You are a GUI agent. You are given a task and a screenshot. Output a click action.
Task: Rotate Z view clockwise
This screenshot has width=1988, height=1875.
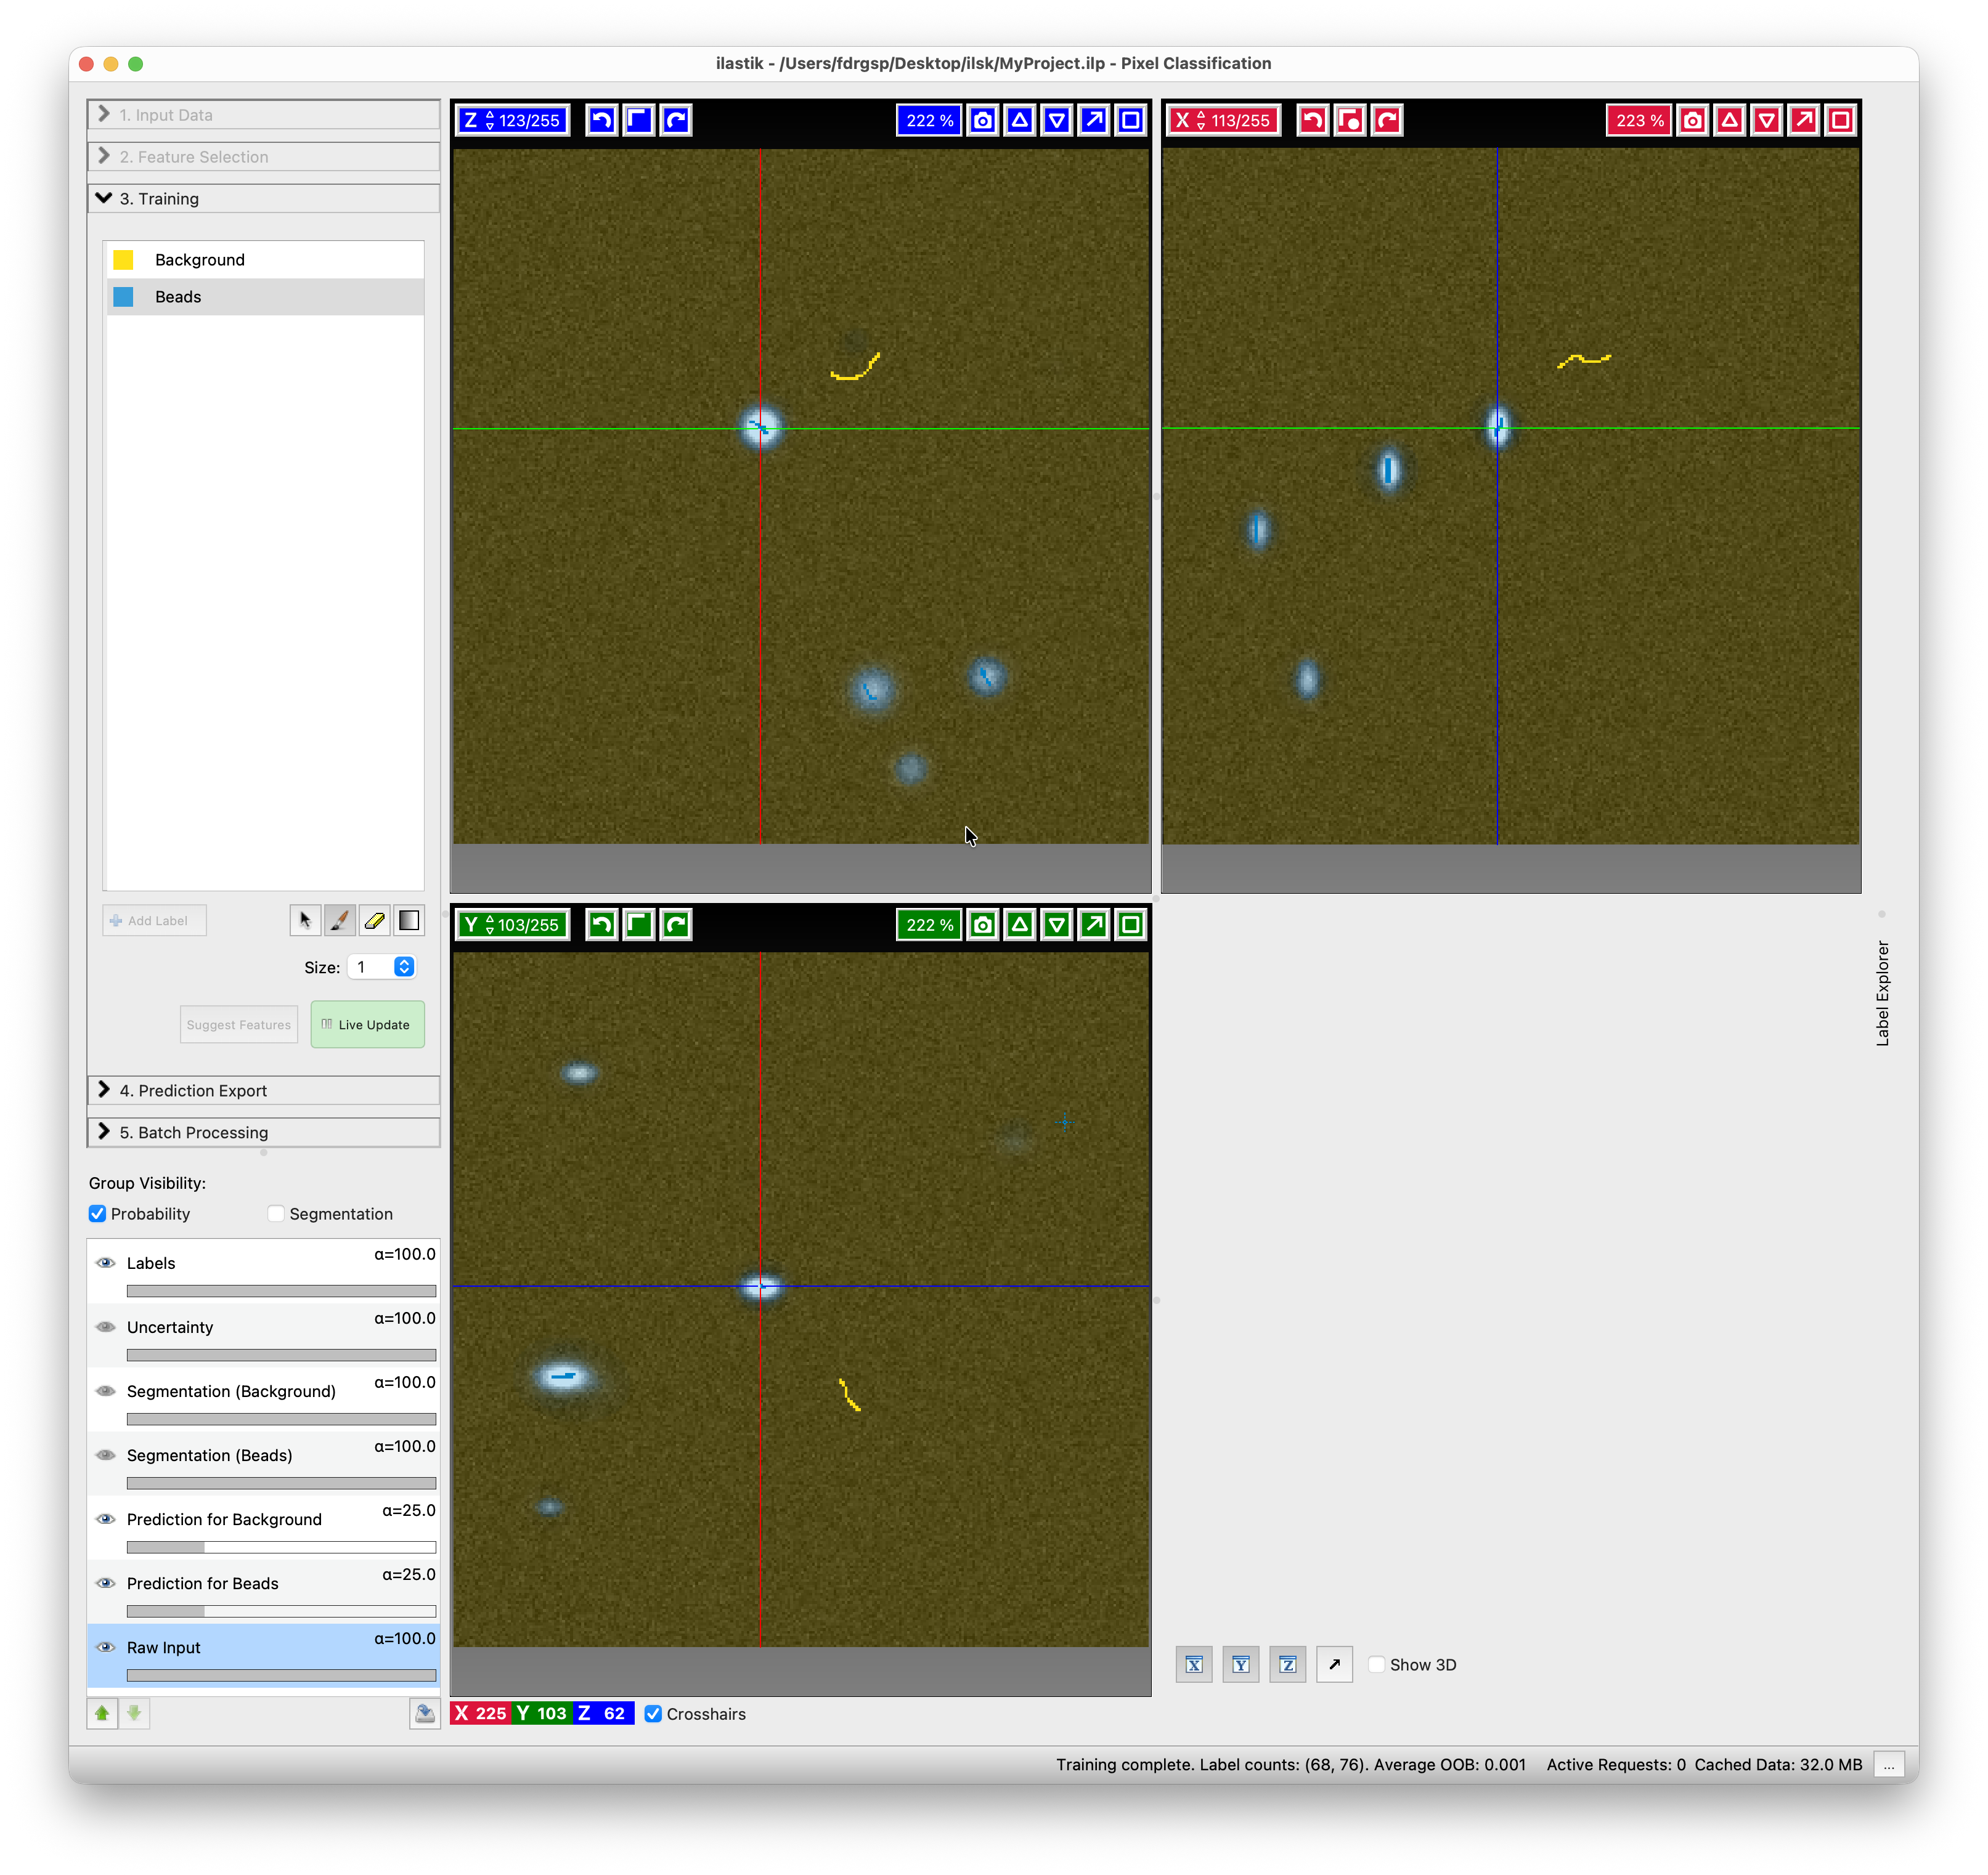[676, 120]
